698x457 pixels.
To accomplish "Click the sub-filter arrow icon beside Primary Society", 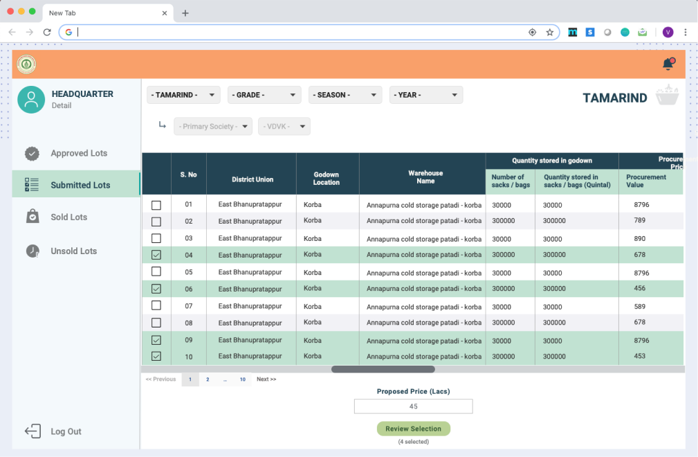I will [x=163, y=125].
